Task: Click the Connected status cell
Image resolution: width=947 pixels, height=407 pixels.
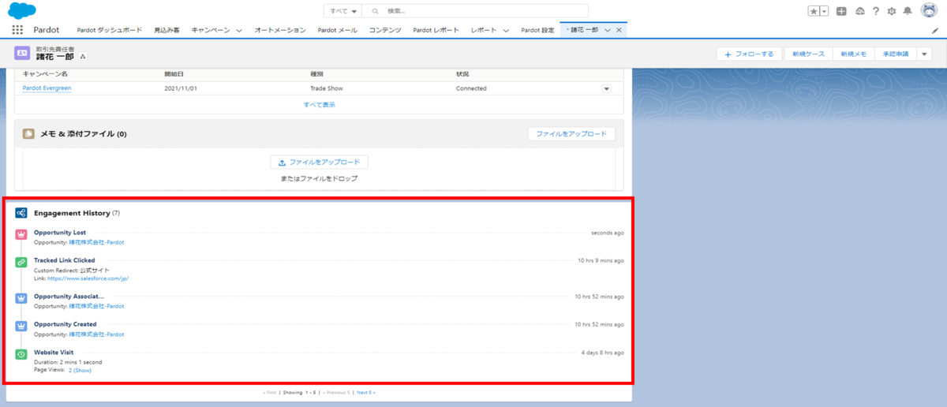Action: click(471, 88)
